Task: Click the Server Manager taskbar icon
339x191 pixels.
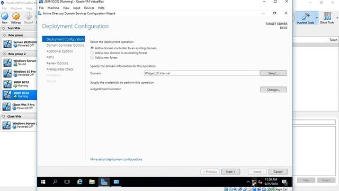Action: click(104, 182)
